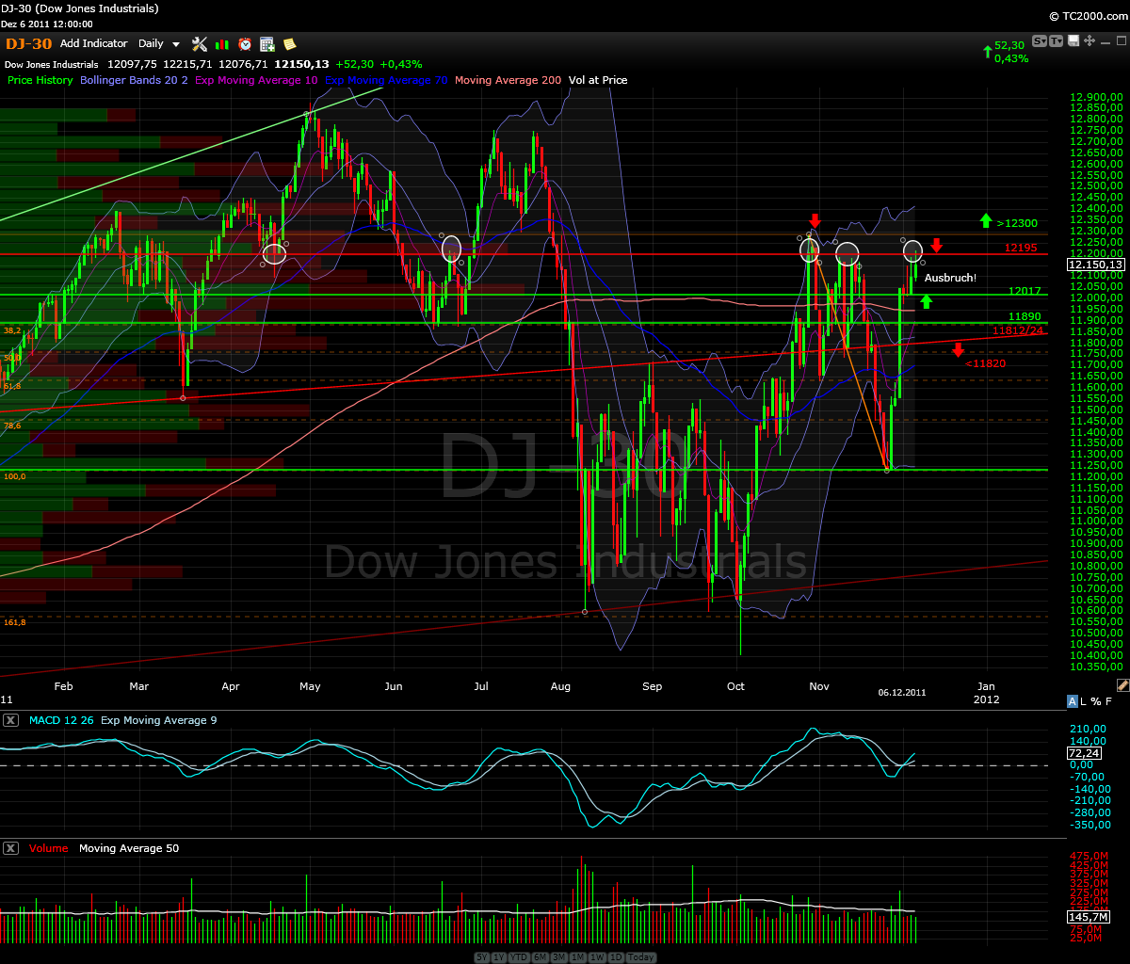
Task: Toggle the Volume pane with its X control
Action: tap(10, 848)
